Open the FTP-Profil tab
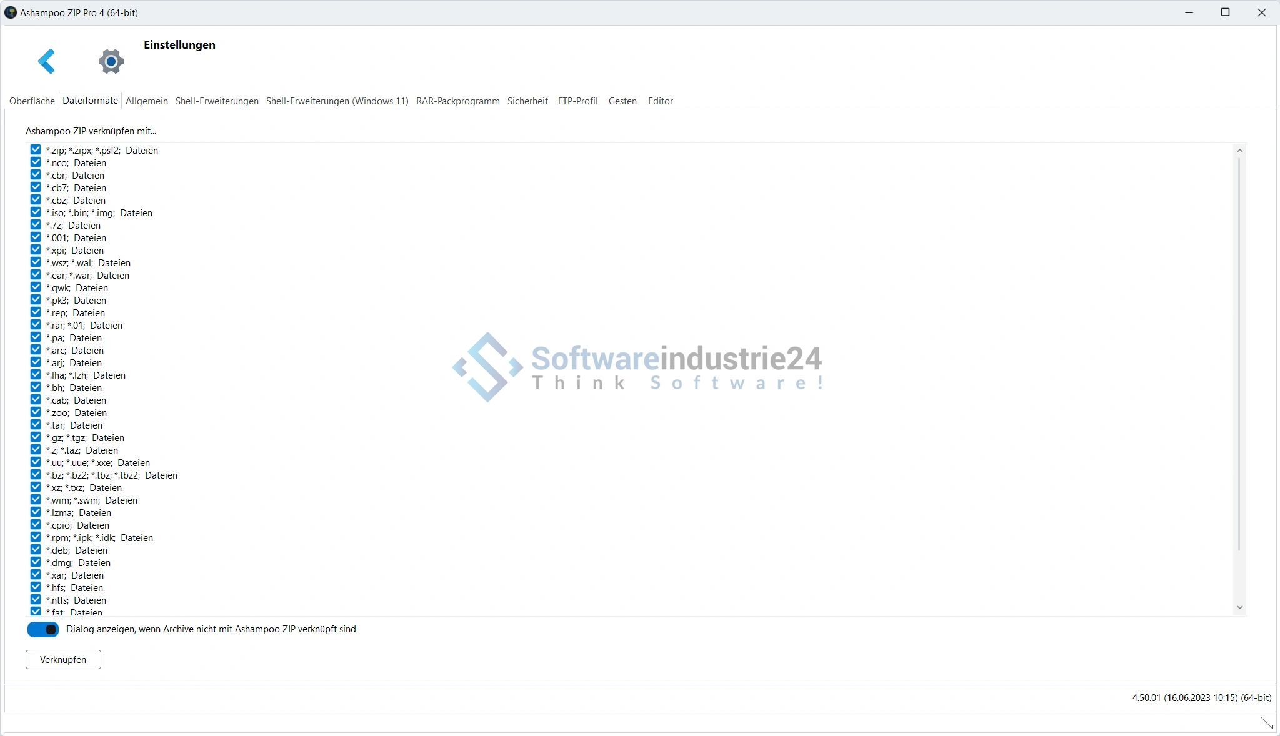The height and width of the screenshot is (736, 1280). (x=577, y=101)
